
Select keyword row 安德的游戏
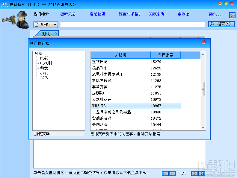136,118
